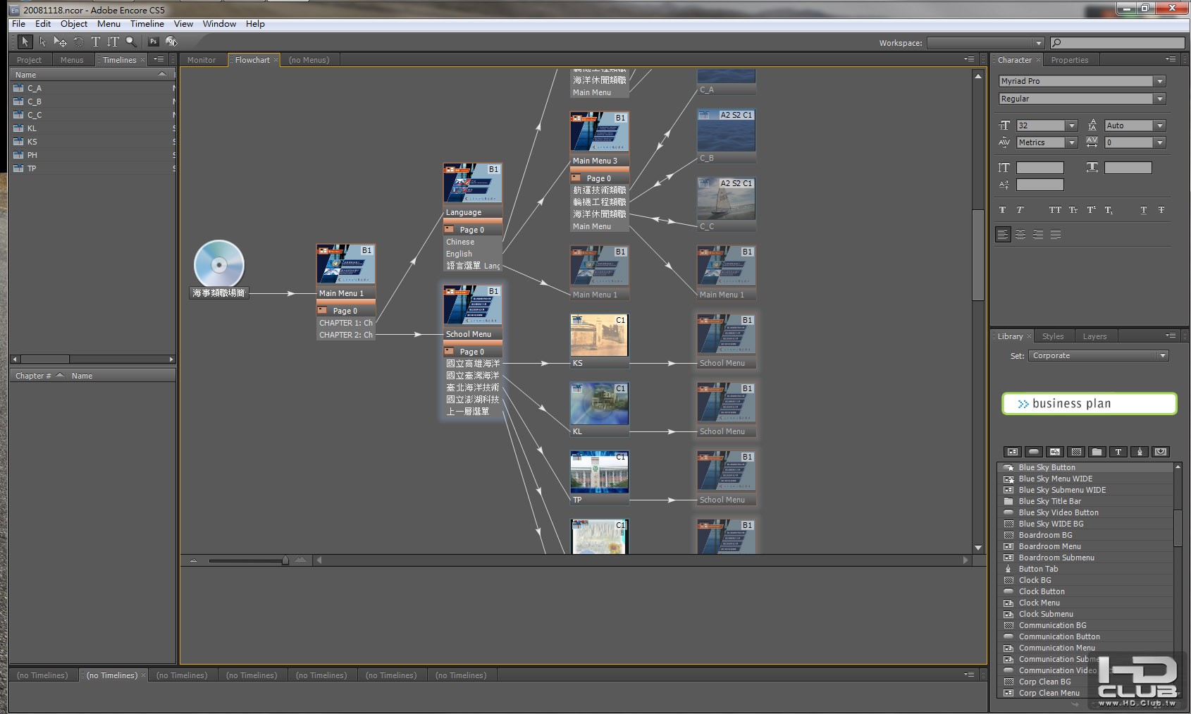Set justified text alignment
1191x714 pixels.
1056,235
